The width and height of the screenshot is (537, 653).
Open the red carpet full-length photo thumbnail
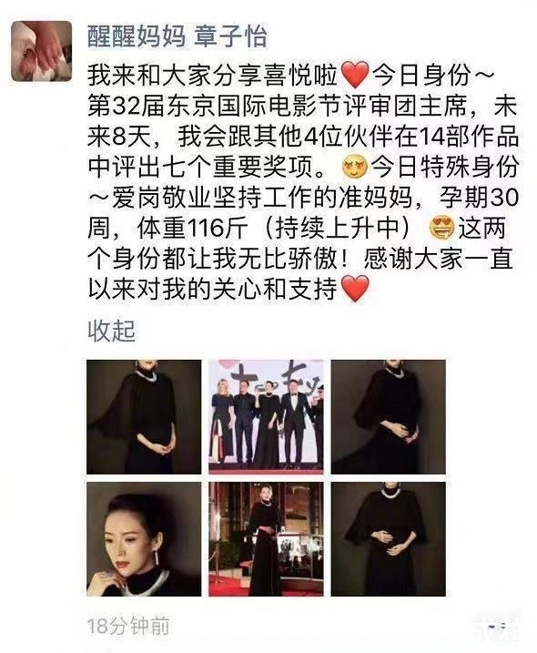point(266,539)
